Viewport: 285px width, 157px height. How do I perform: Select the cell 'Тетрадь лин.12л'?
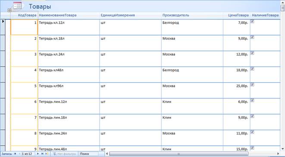69,106
